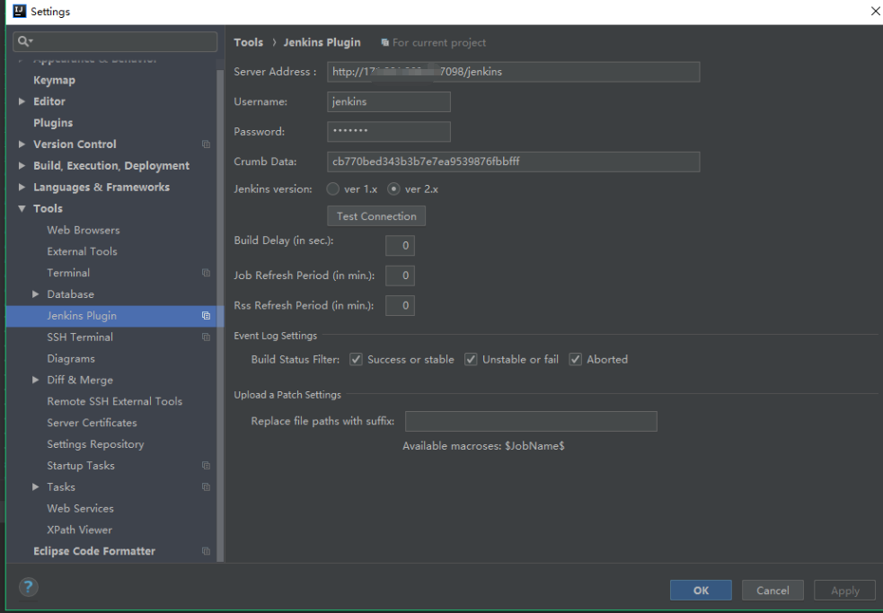Open the Tools breadcrumb in the header
The height and width of the screenshot is (613, 883).
(248, 42)
